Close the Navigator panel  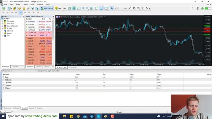[x=23, y=16]
